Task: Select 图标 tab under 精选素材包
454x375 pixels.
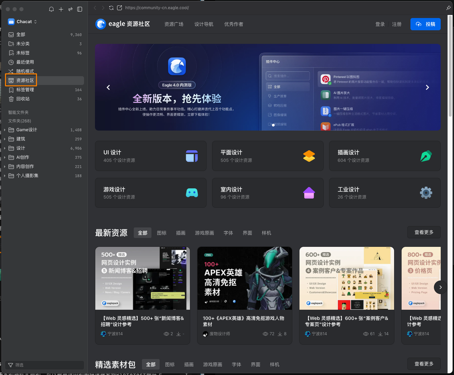Action: (170, 364)
